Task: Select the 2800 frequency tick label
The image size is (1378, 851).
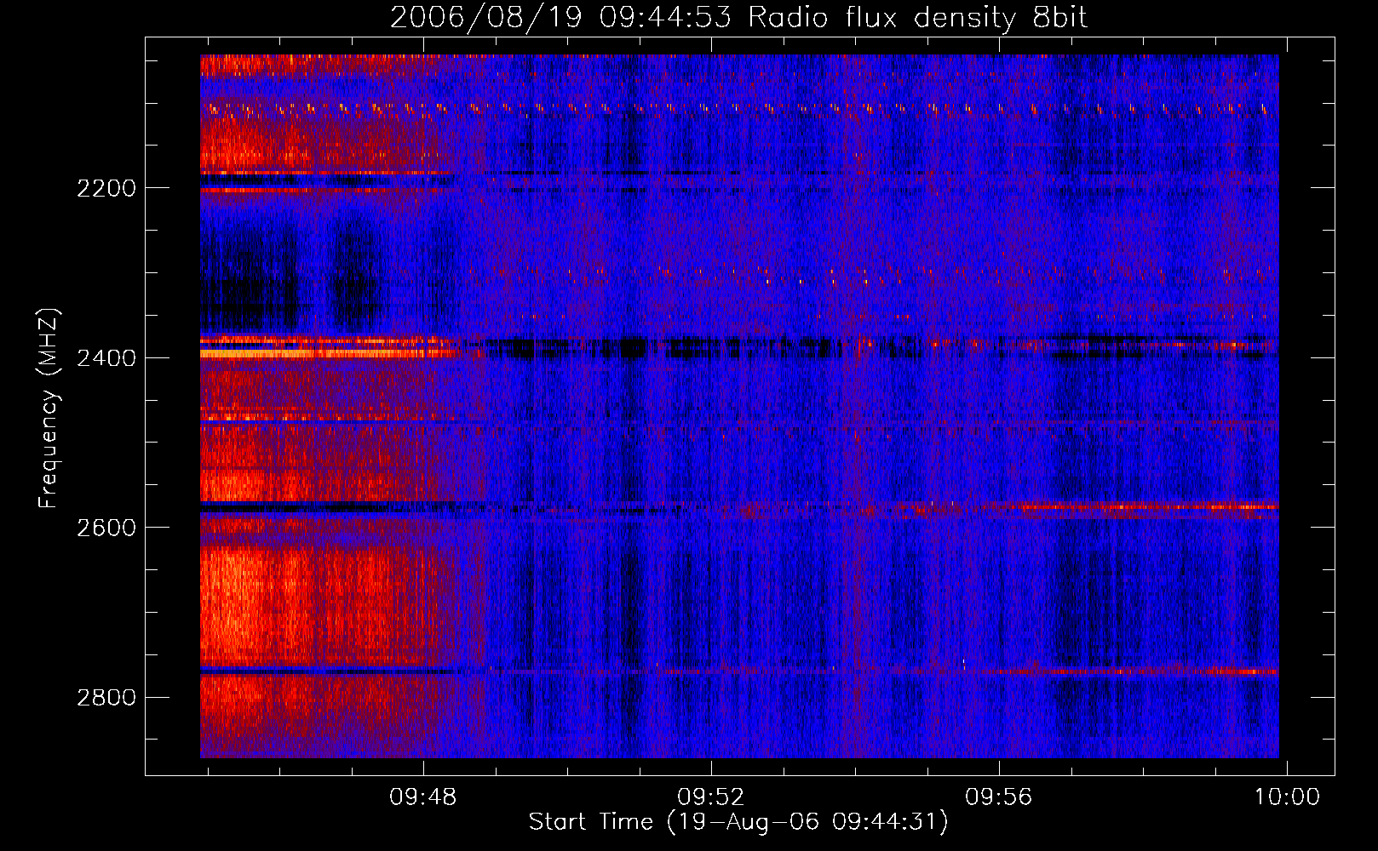Action: tap(106, 698)
